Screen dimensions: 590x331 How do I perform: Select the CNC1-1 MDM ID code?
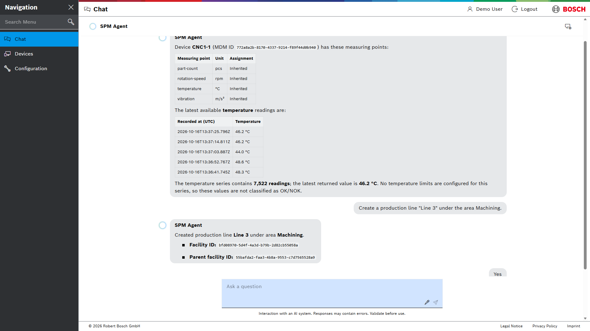click(276, 48)
